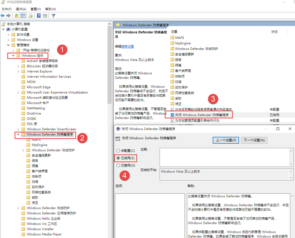Click the Up one level folder icon
Viewport: 295px width, 238px height.
pos(17,16)
